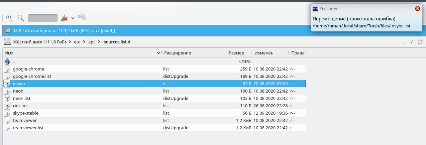Expand the chevron after the hard disk breadcrumb
This screenshot has height=145, width=426.
pos(70,42)
